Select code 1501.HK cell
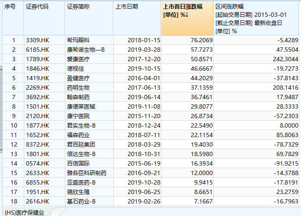Viewport: 301px width, 216px height. (x=45, y=106)
